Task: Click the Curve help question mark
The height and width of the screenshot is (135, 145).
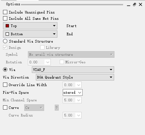Action: (x=57, y=108)
